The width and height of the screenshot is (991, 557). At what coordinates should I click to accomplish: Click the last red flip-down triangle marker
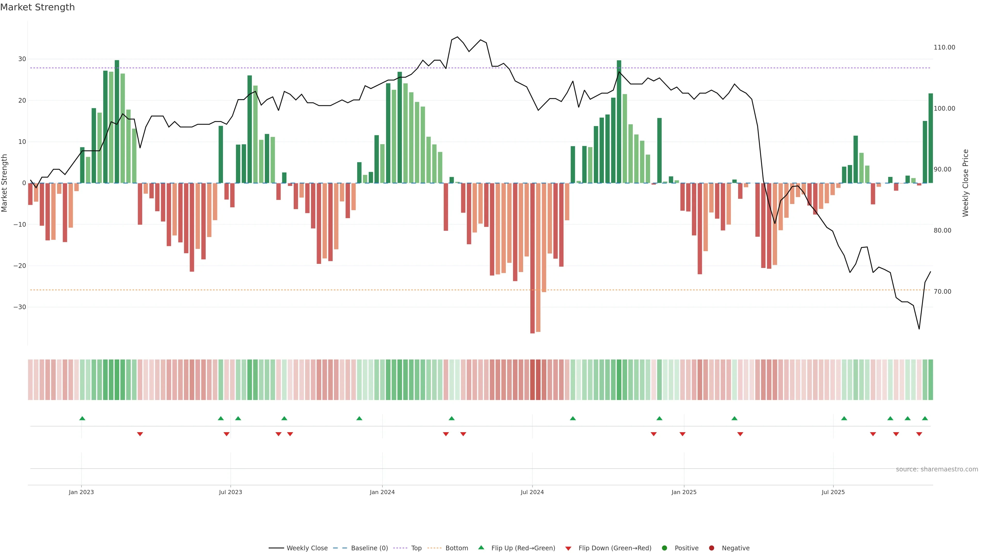tap(919, 434)
